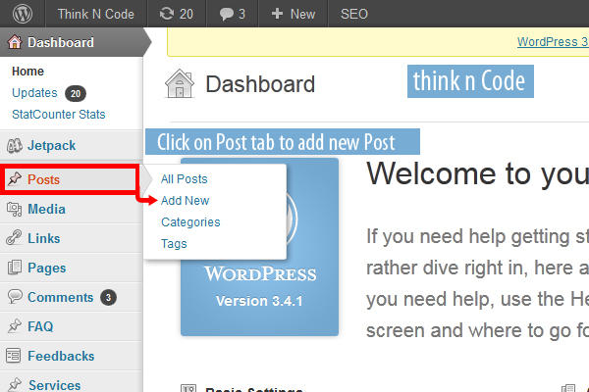Click the Links chain icon
The width and height of the screenshot is (589, 392).
14,238
